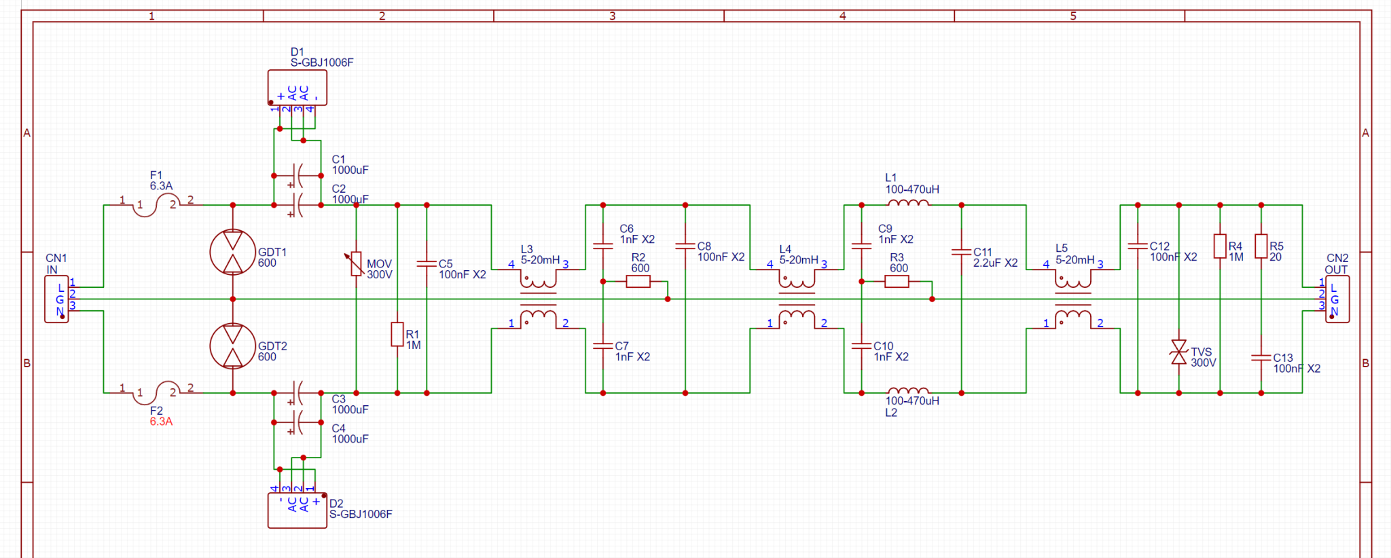Select bridge rectifier D1 component
Screen dimensions: 1391x558
[297, 88]
